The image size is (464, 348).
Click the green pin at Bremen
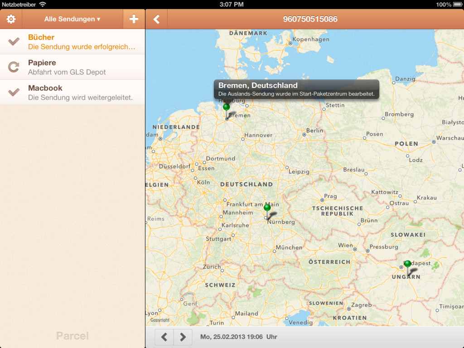click(x=227, y=108)
